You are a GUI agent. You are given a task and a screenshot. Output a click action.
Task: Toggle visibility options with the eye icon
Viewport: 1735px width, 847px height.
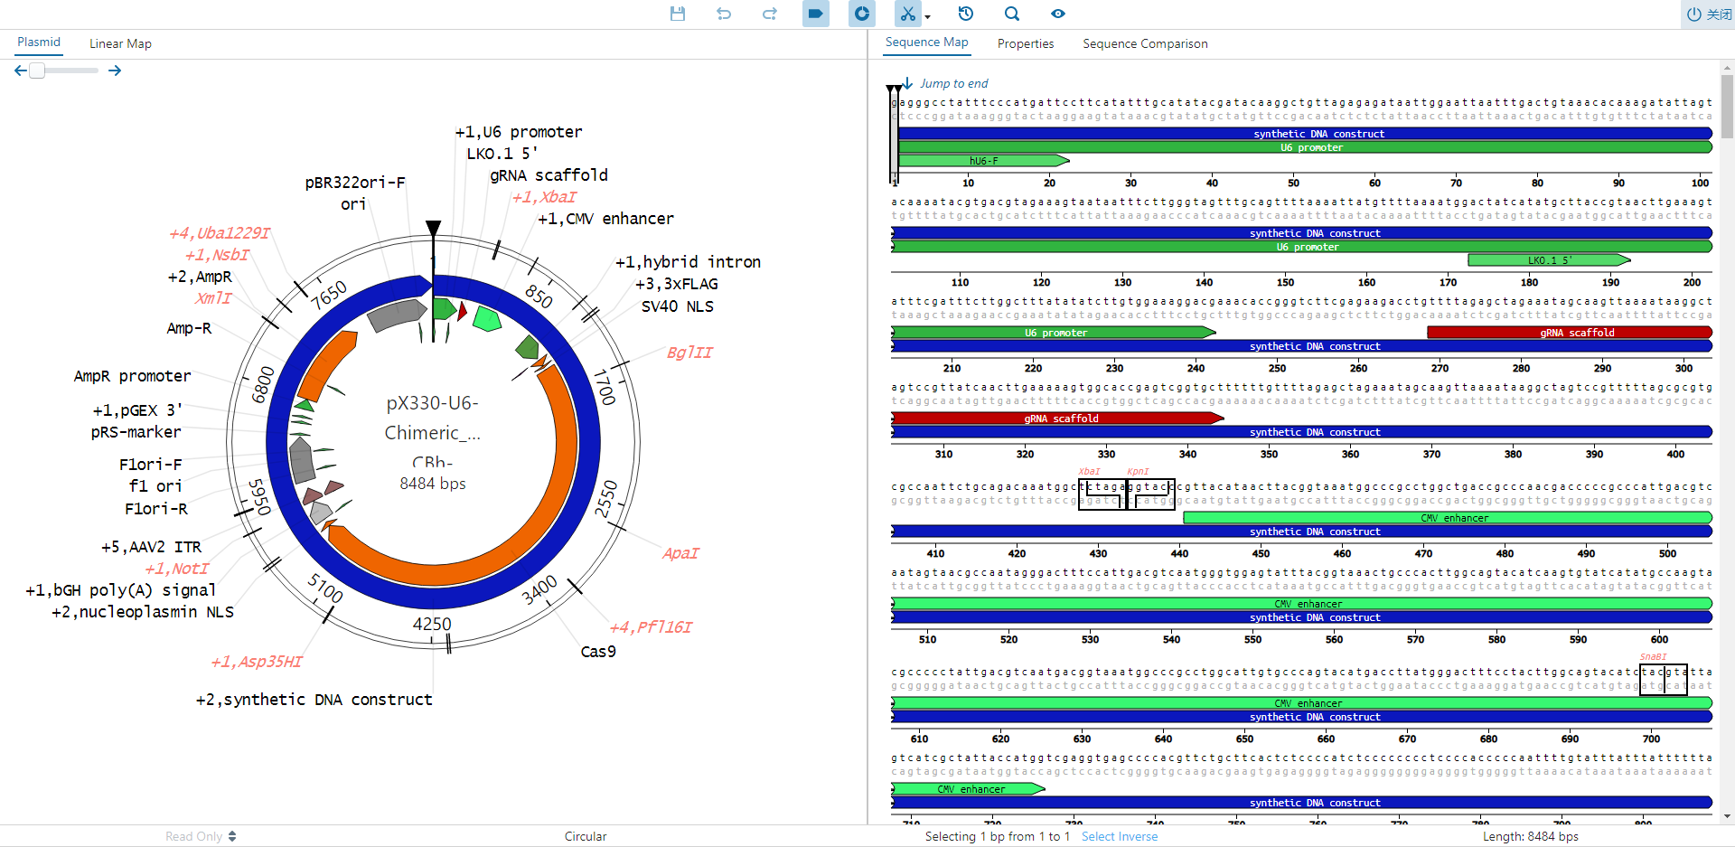pyautogui.click(x=1058, y=14)
